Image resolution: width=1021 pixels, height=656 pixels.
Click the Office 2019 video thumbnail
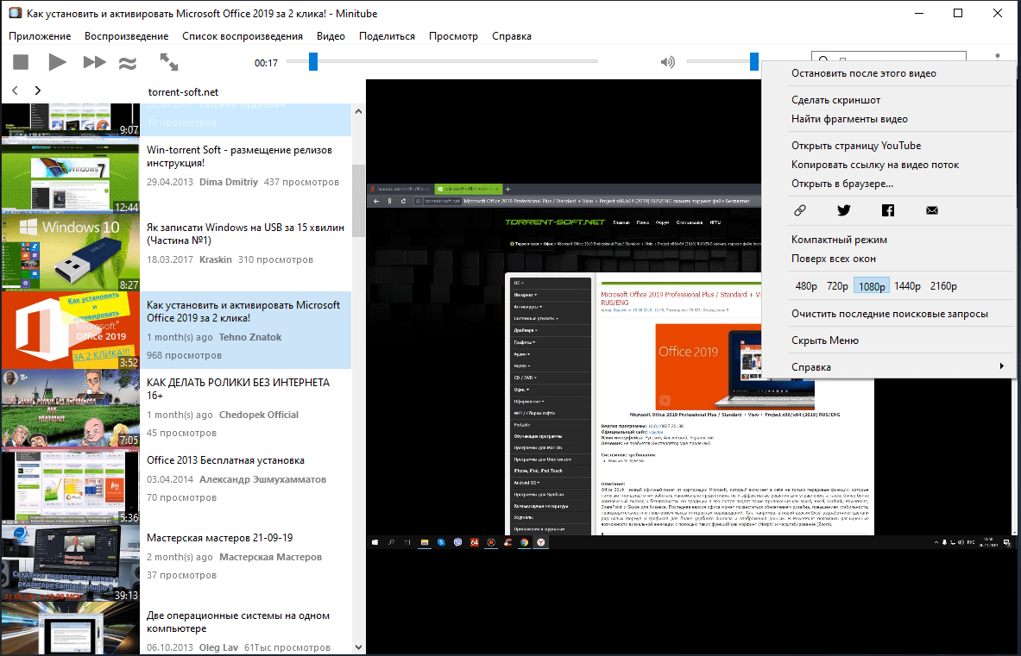pyautogui.click(x=70, y=330)
